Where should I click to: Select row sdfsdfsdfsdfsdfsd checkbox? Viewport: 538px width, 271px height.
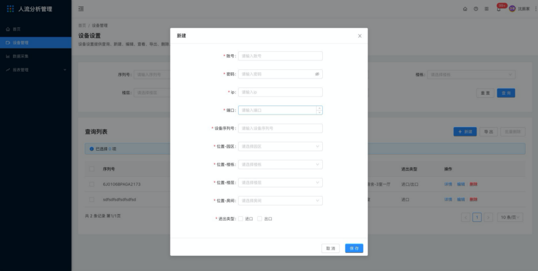tap(91, 199)
